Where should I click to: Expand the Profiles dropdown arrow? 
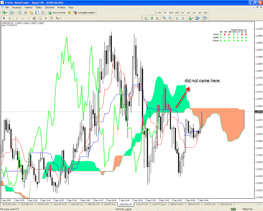(x=14, y=13)
